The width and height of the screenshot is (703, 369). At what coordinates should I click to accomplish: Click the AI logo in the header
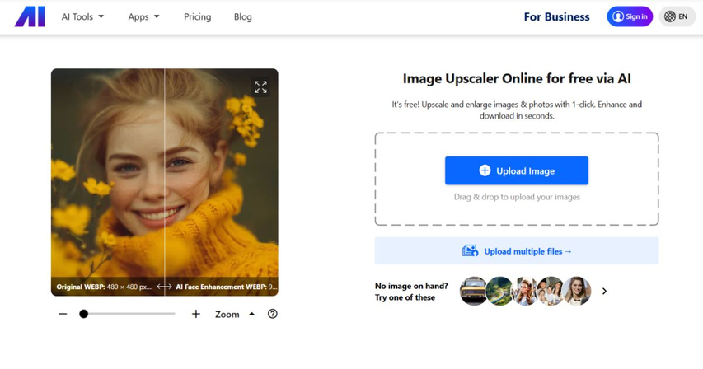click(x=30, y=16)
